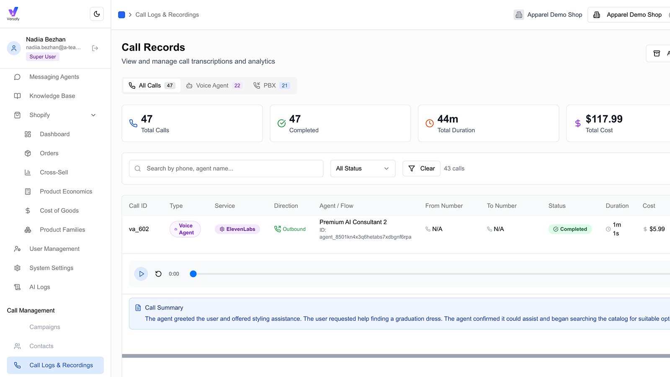Viewport: 670px width, 377px height.
Task: Toggle dark mode moon button
Action: tap(97, 14)
